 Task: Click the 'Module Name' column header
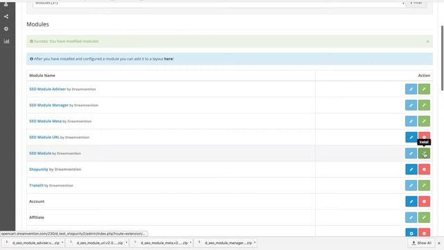[x=42, y=76]
